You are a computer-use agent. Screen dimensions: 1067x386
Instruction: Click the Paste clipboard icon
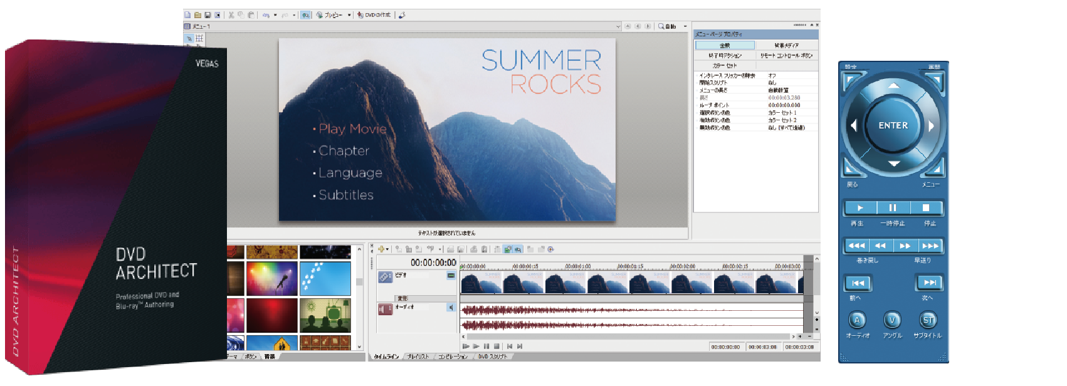tap(251, 15)
